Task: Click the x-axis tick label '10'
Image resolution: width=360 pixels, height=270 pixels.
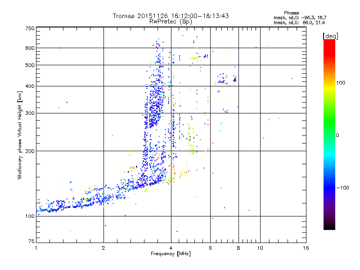Action: point(260,248)
